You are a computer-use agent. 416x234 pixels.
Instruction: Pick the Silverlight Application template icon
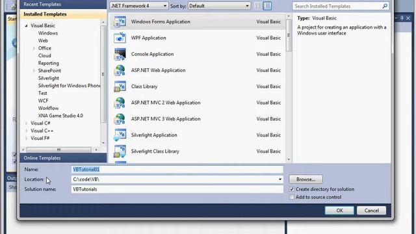click(x=120, y=135)
